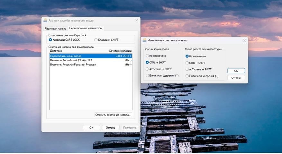
Task: Switch to the 'Языковая панель' tab
Action: [x=55, y=29]
